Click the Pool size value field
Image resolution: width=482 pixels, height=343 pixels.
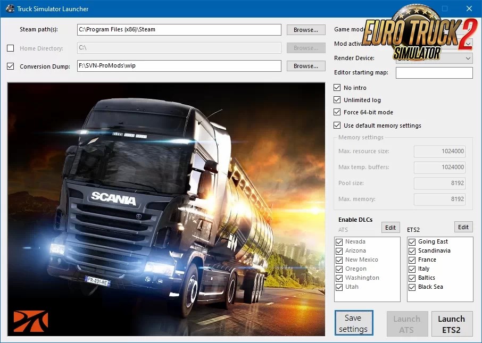[439, 183]
